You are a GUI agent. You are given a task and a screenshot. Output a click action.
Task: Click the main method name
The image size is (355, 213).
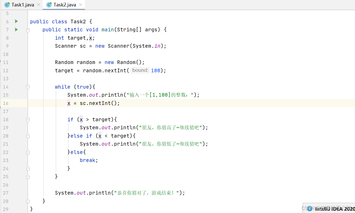click(x=108, y=30)
